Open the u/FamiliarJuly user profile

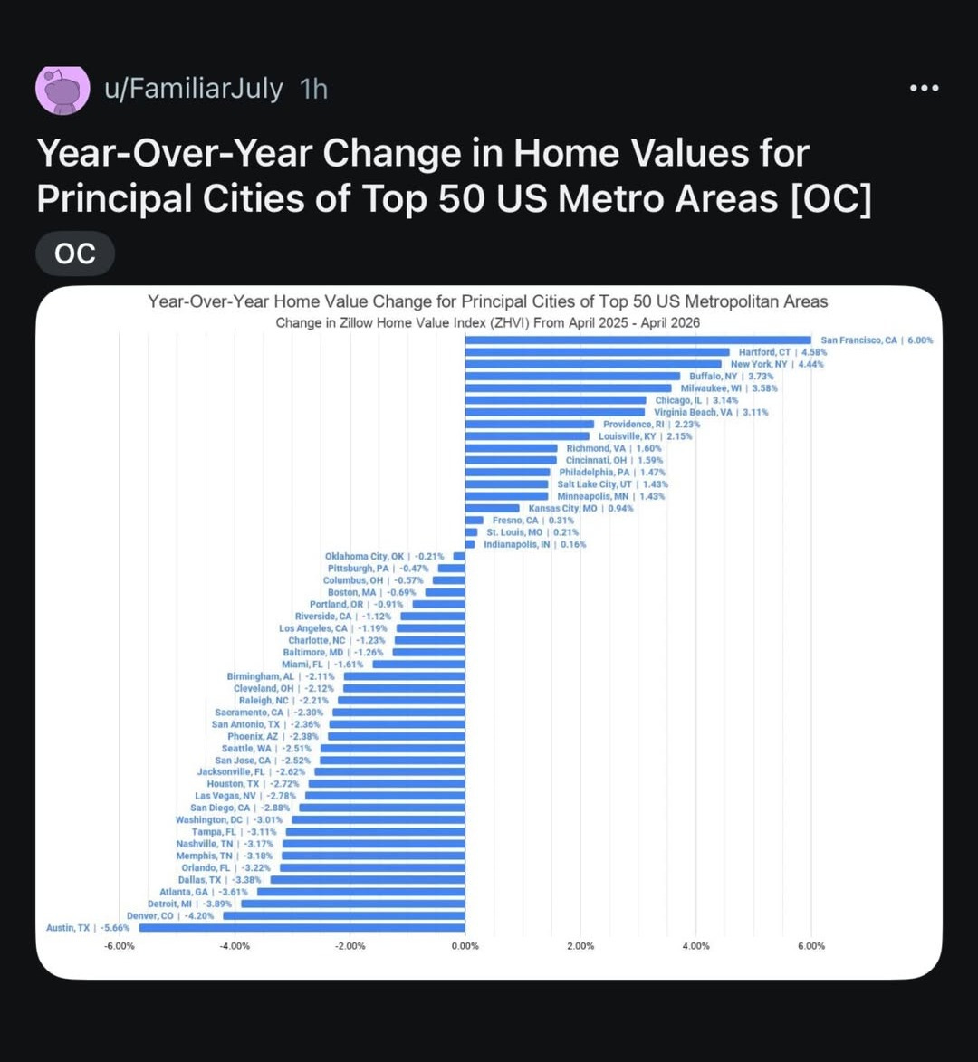point(194,89)
